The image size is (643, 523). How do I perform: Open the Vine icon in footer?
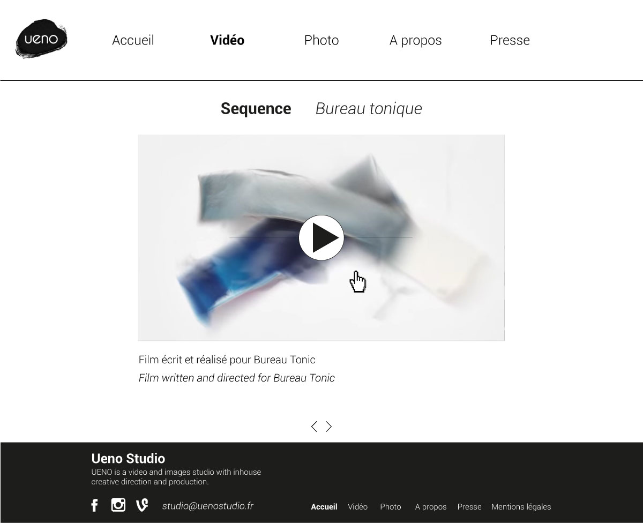coord(142,505)
